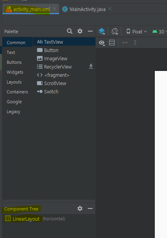
Task: Close the MainActivity.java tab
Action: 110,9
